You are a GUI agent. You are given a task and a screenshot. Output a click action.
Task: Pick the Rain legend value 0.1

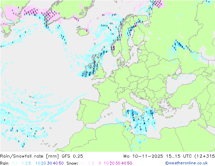tap(15, 163)
